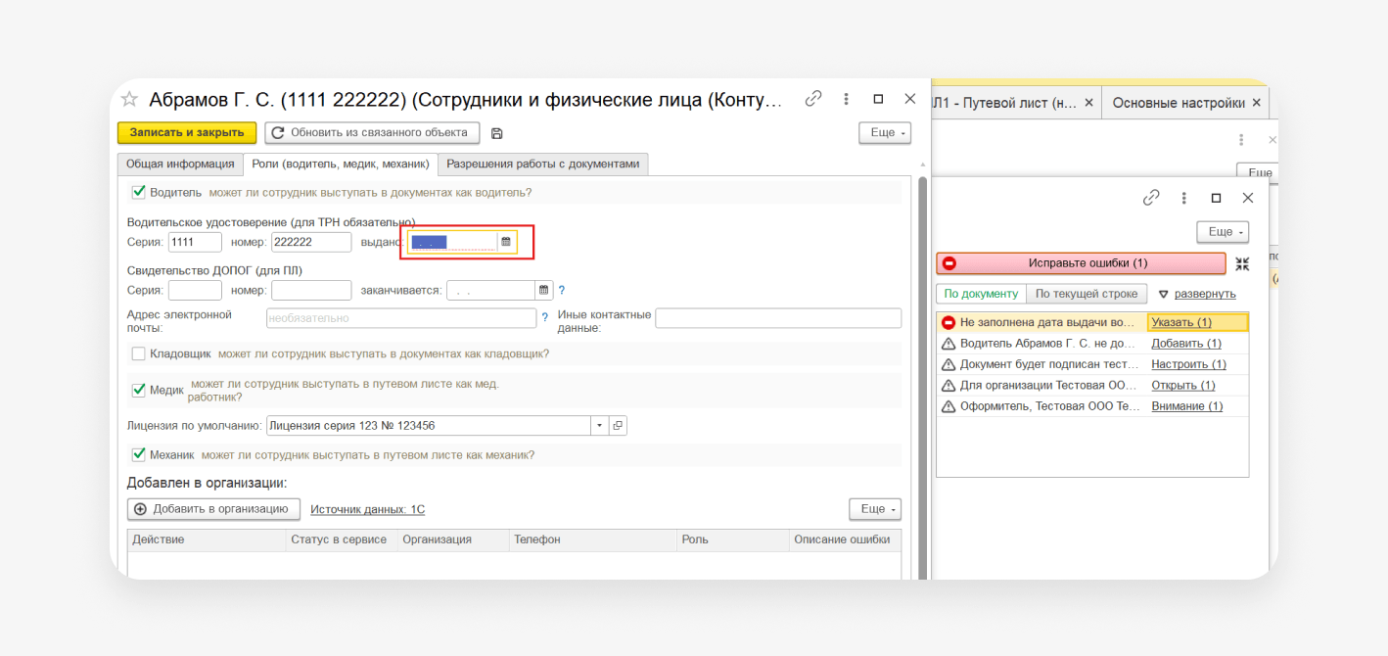Open Разрешения работы с документами tab
Image resolution: width=1388 pixels, height=656 pixels.
click(x=543, y=164)
